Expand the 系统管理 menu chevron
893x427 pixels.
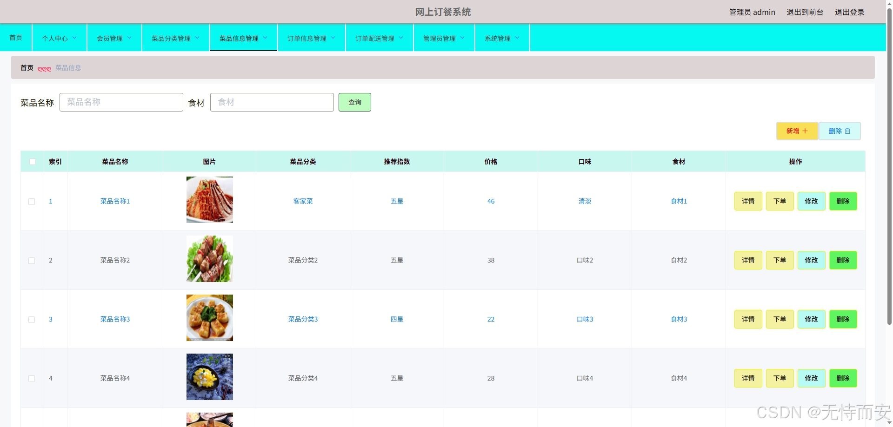(517, 38)
